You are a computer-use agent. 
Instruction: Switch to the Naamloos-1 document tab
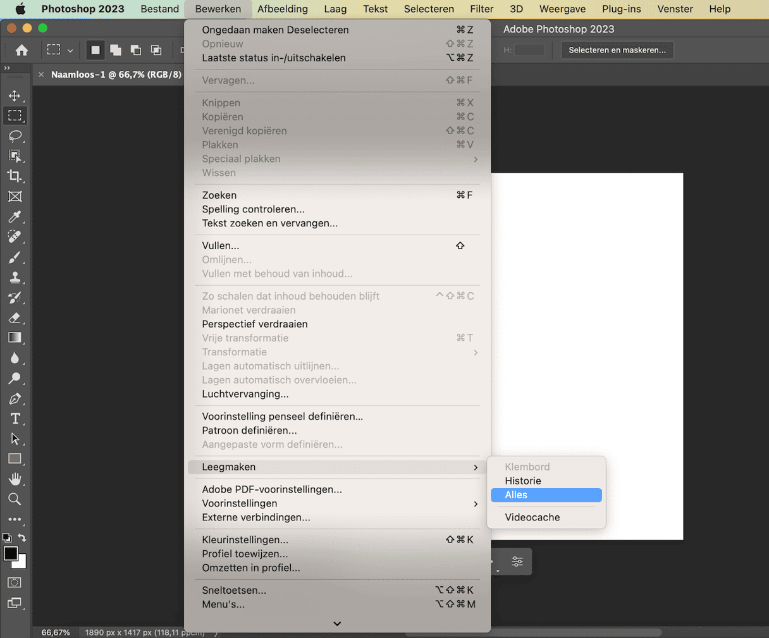(x=116, y=75)
